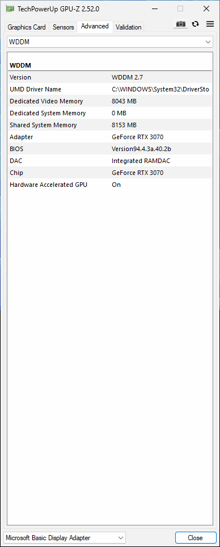Viewport: 220px width, 547px height.
Task: Go to the Validation tab
Action: point(129,27)
